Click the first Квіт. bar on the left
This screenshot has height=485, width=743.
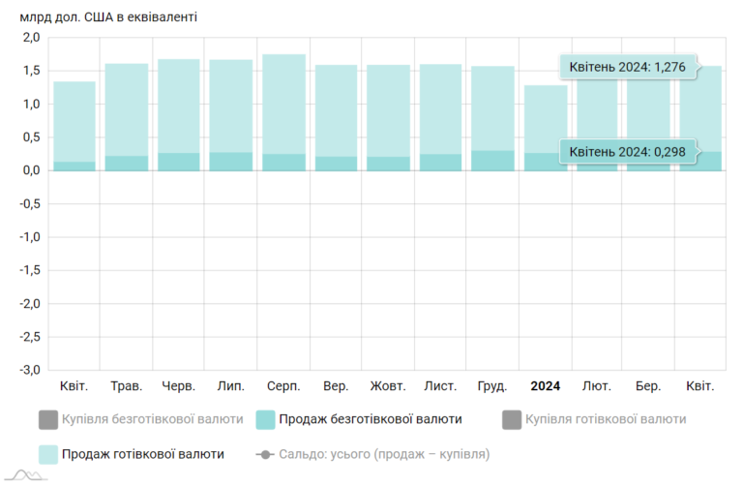74,126
